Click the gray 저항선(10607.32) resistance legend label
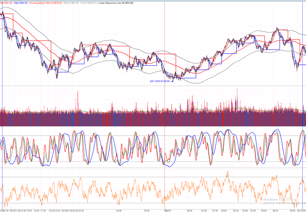The image size is (306, 212). [x=71, y=3]
